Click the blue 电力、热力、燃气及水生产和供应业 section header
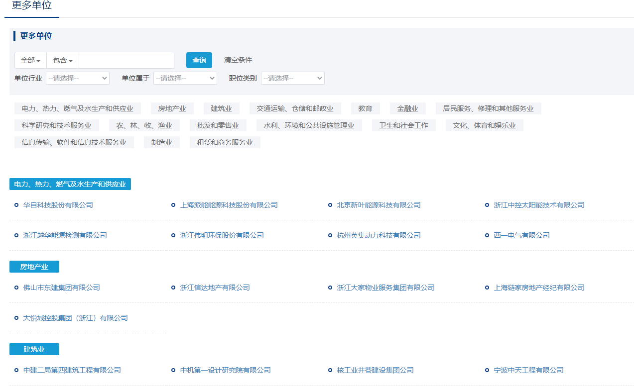 [70, 184]
